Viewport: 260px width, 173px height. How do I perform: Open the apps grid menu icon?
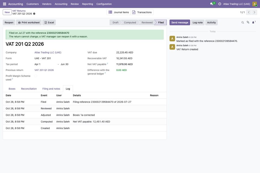coord(5,4)
